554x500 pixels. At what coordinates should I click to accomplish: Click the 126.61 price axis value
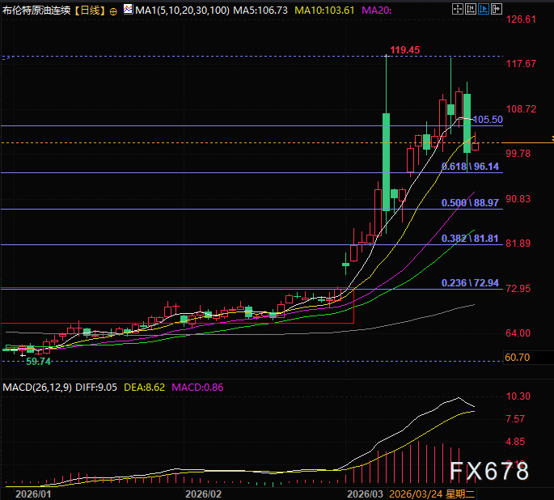pos(521,19)
